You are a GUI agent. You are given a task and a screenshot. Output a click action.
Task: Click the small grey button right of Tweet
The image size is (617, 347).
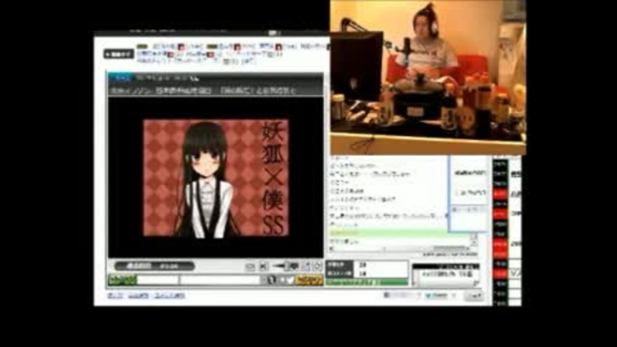coord(474,296)
